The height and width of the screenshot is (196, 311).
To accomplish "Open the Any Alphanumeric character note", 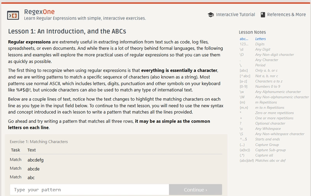I will [278, 92].
